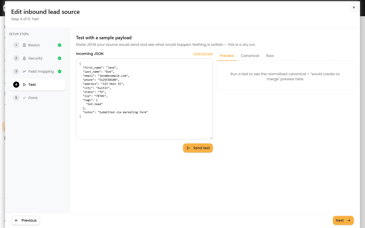Click the "phone" line in JSON payload
Viewport: 365px width, 228px height.
[x=101, y=80]
